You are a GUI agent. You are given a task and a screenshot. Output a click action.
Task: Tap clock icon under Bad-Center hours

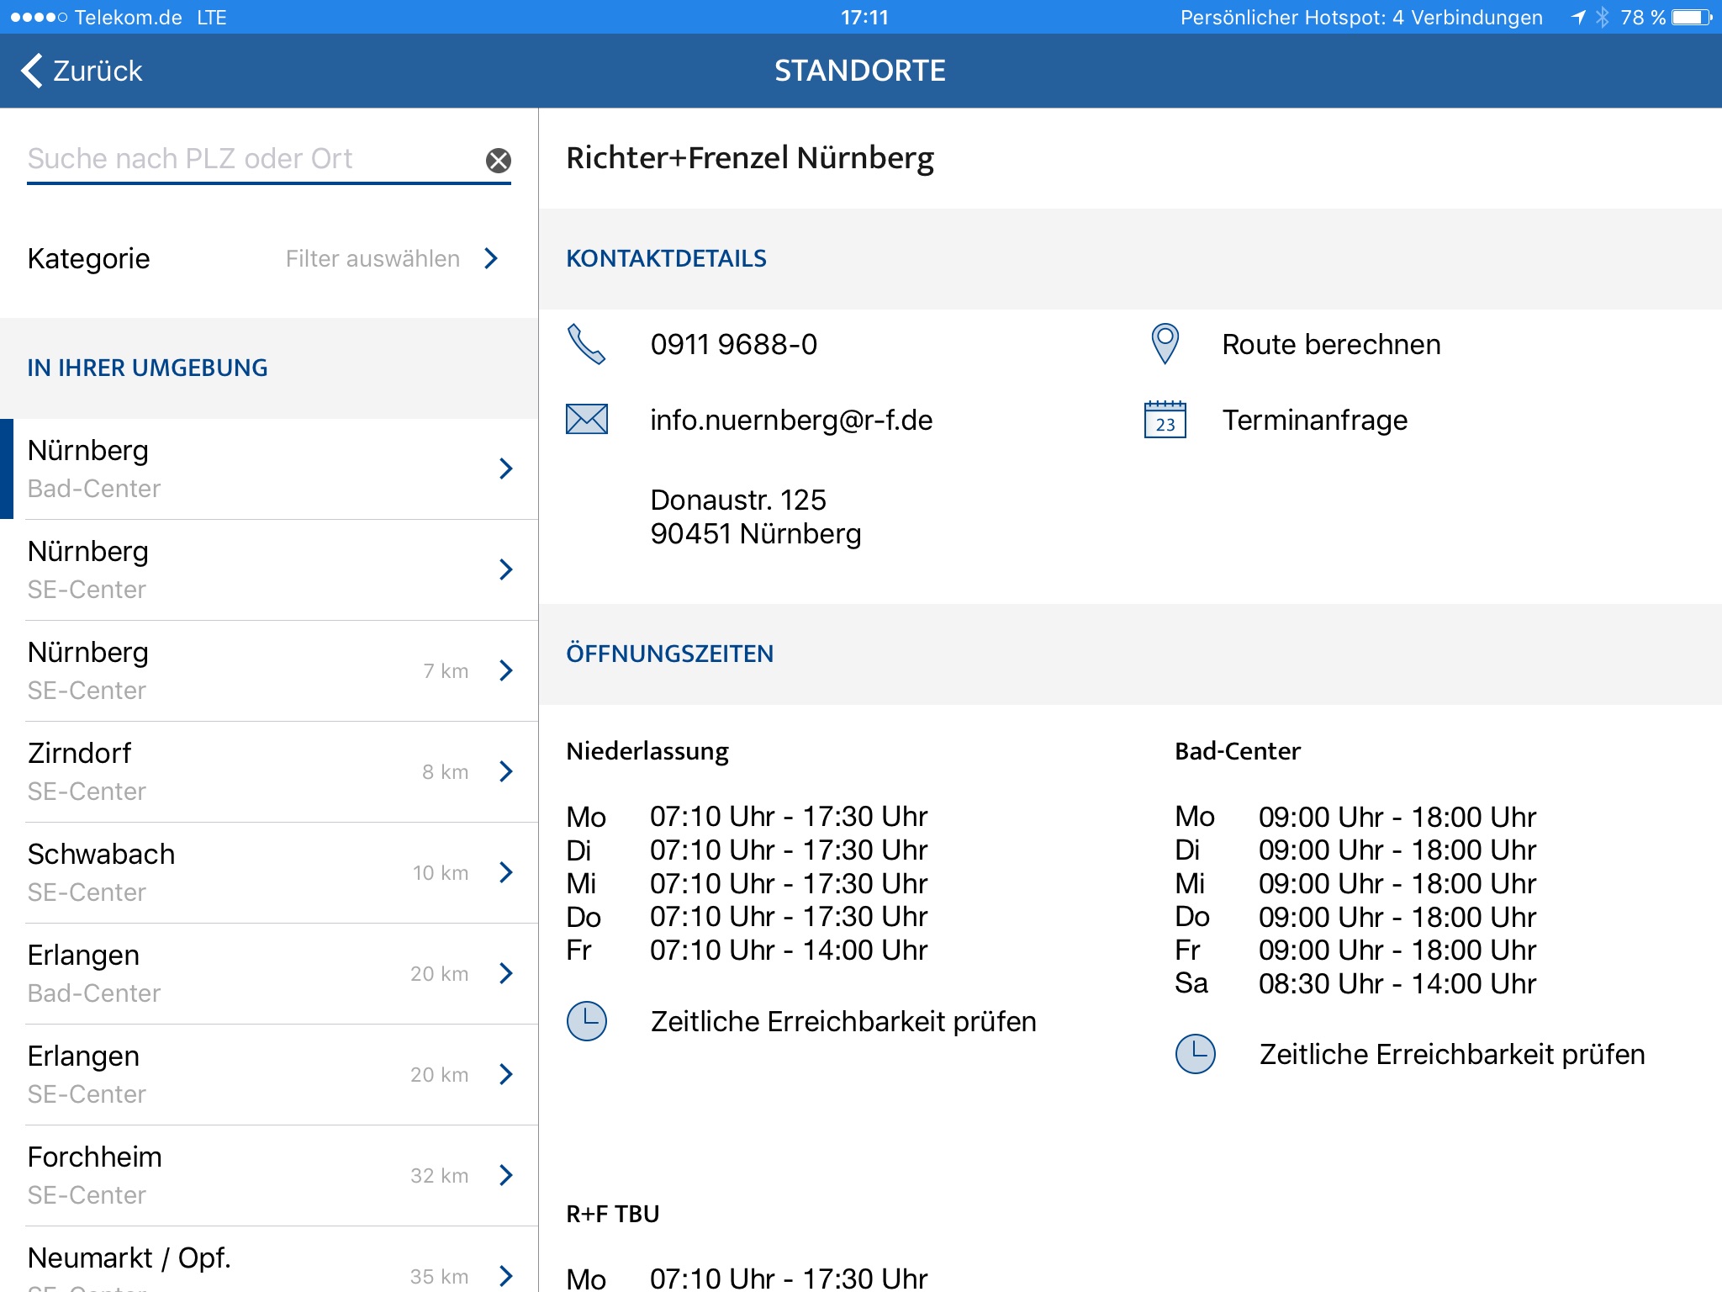(1195, 1054)
